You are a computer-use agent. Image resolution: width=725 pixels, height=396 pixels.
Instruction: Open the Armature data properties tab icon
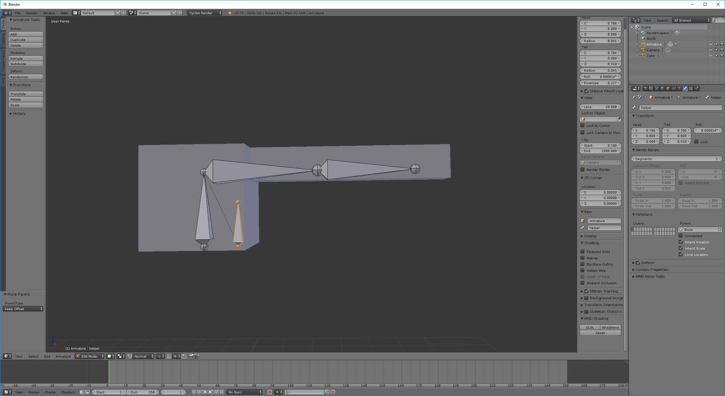click(679, 88)
